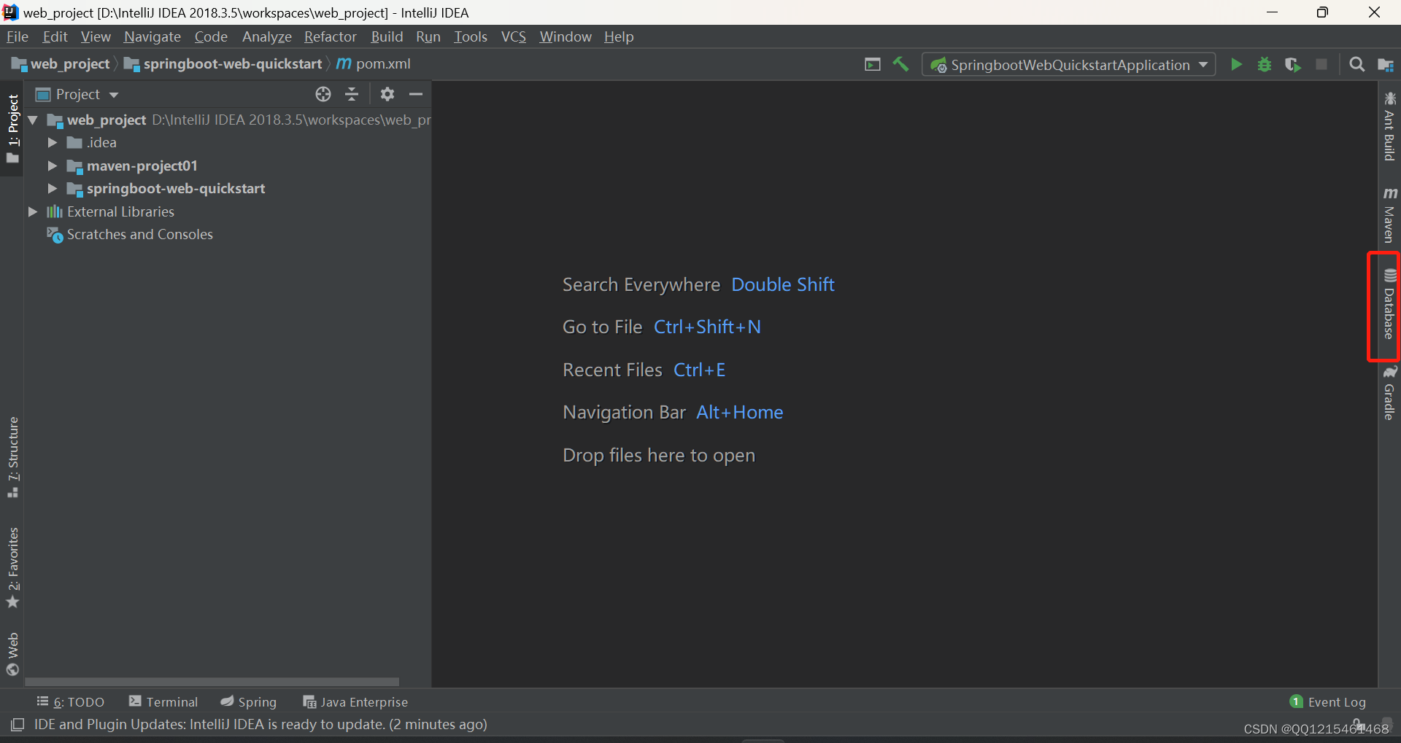
Task: Click the horizontal scrollbar of Project panel
Action: coord(212,682)
